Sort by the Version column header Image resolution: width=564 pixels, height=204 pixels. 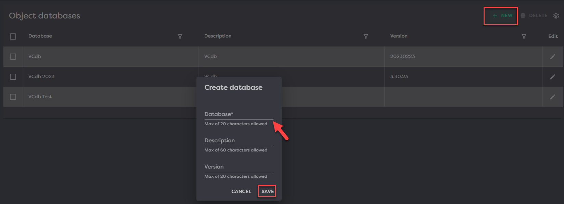399,36
